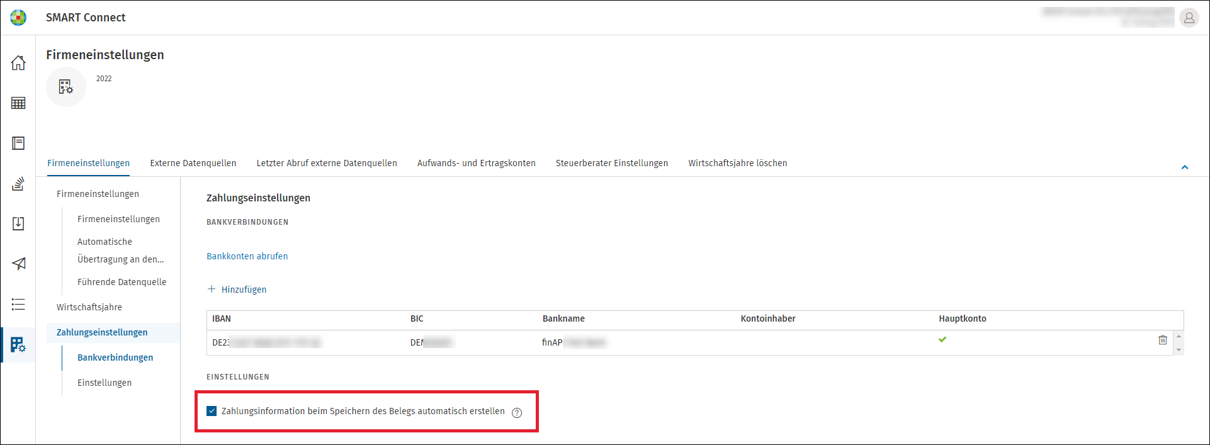Select Wirtschaftsjahre in the side tree
The height and width of the screenshot is (445, 1210).
[89, 307]
